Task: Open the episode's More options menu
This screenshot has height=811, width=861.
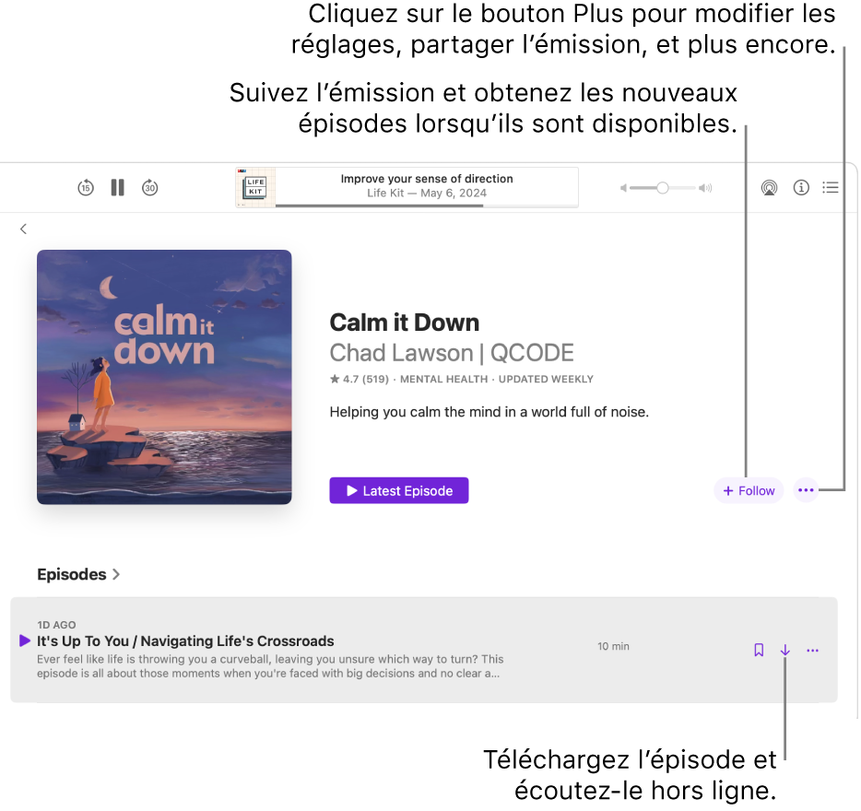Action: (x=813, y=650)
